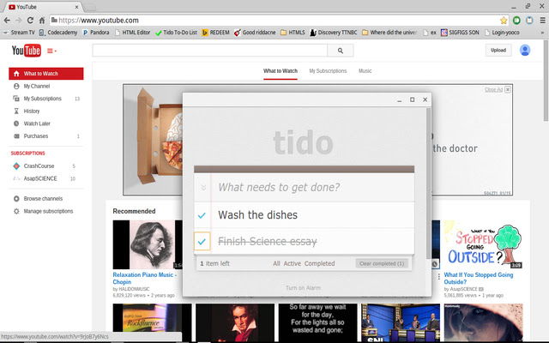The width and height of the screenshot is (549, 343).
Task: Open the YouTube guide menu dropdown
Action: click(x=51, y=51)
